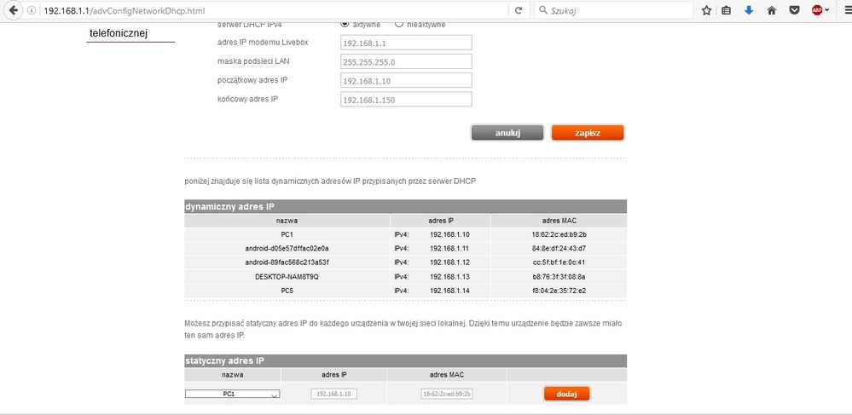This screenshot has width=852, height=415.
Task: Open the site information icon in address bar
Action: (32, 10)
